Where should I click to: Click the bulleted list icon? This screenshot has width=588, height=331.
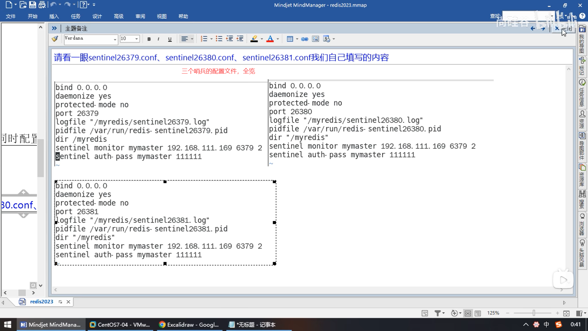point(219,39)
